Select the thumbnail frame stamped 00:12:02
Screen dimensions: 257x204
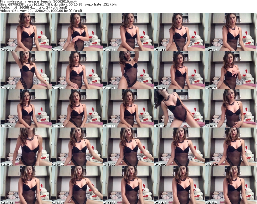(x=179, y=147)
